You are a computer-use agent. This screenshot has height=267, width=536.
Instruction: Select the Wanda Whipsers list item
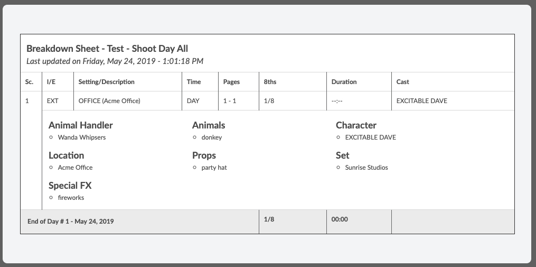(x=81, y=137)
